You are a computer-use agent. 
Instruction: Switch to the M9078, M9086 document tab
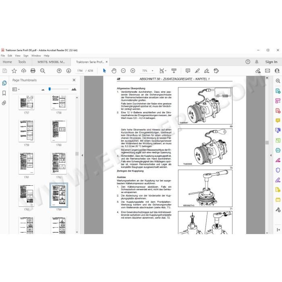click(51, 62)
